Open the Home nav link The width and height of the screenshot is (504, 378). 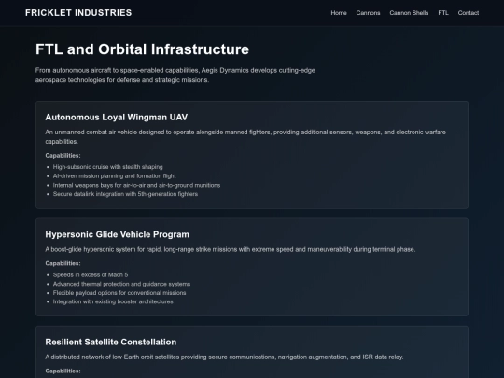pos(339,13)
